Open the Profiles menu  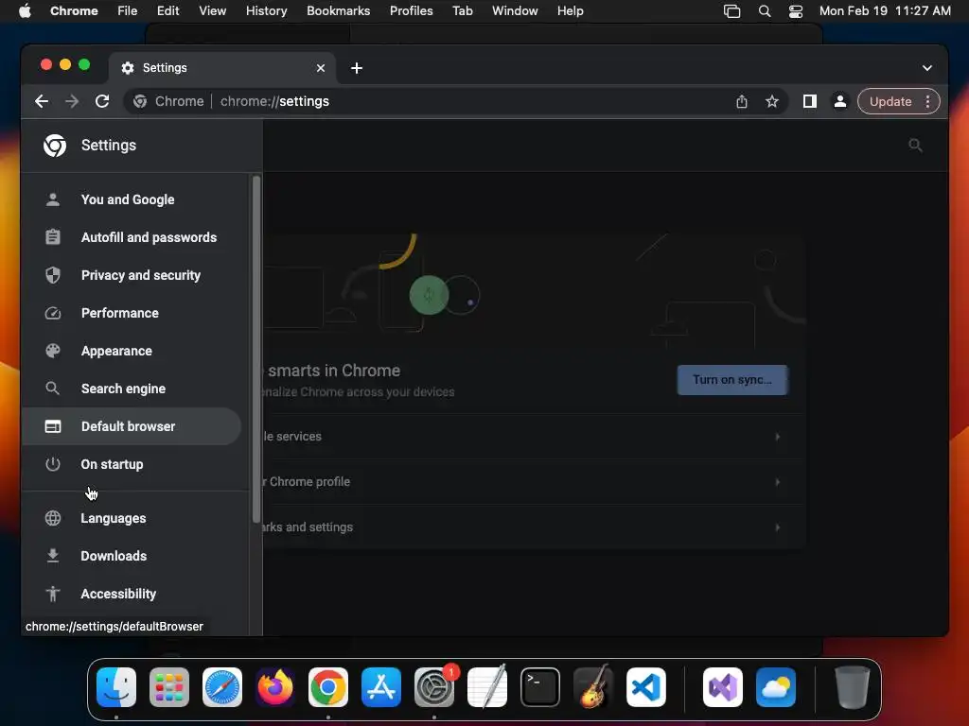(x=411, y=11)
